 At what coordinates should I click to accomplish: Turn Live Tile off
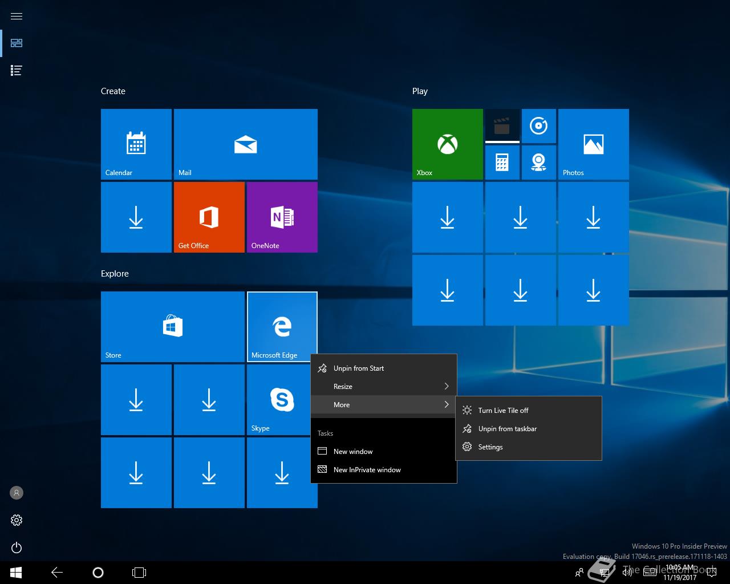[x=529, y=411]
